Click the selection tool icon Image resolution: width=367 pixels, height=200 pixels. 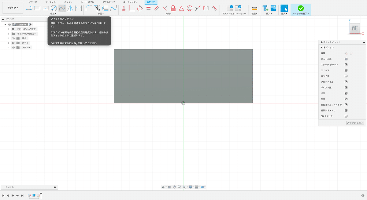284,8
